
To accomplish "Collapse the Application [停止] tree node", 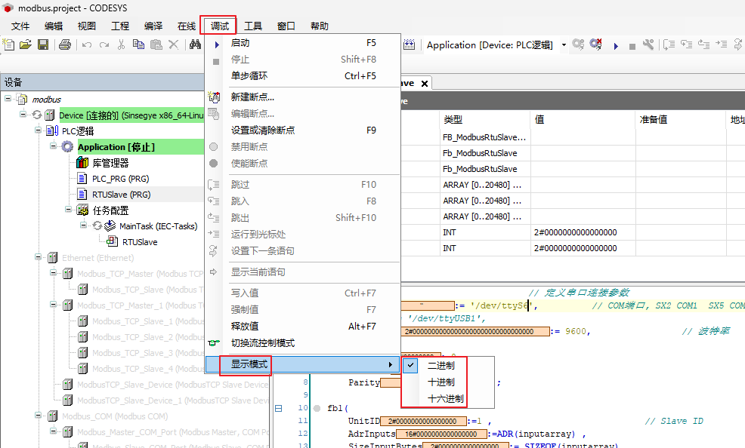I will coord(54,146).
